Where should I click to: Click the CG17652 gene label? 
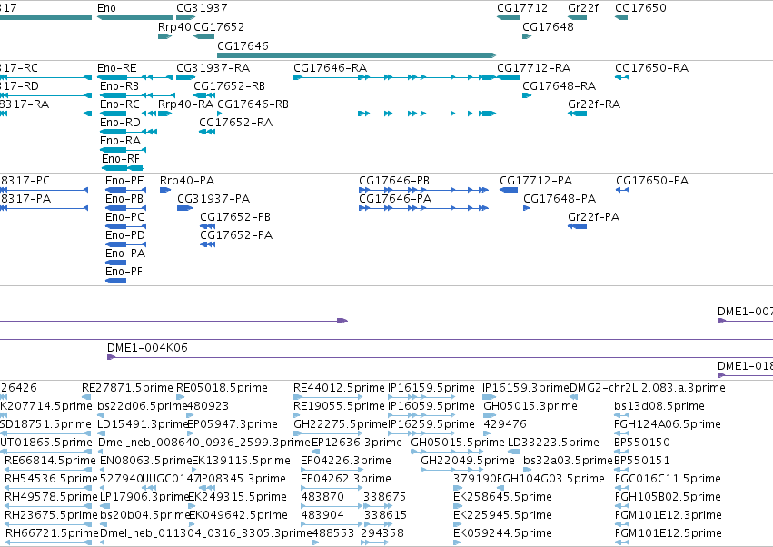(219, 26)
